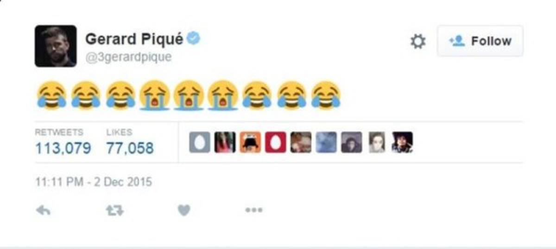Click the blue blurry avatar
This screenshot has width=556, height=249.
tap(326, 143)
